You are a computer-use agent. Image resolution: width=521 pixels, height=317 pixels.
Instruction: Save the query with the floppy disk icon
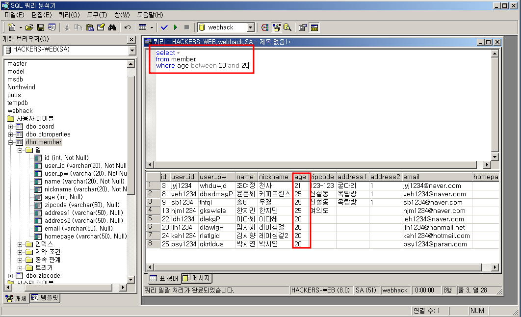[x=41, y=27]
